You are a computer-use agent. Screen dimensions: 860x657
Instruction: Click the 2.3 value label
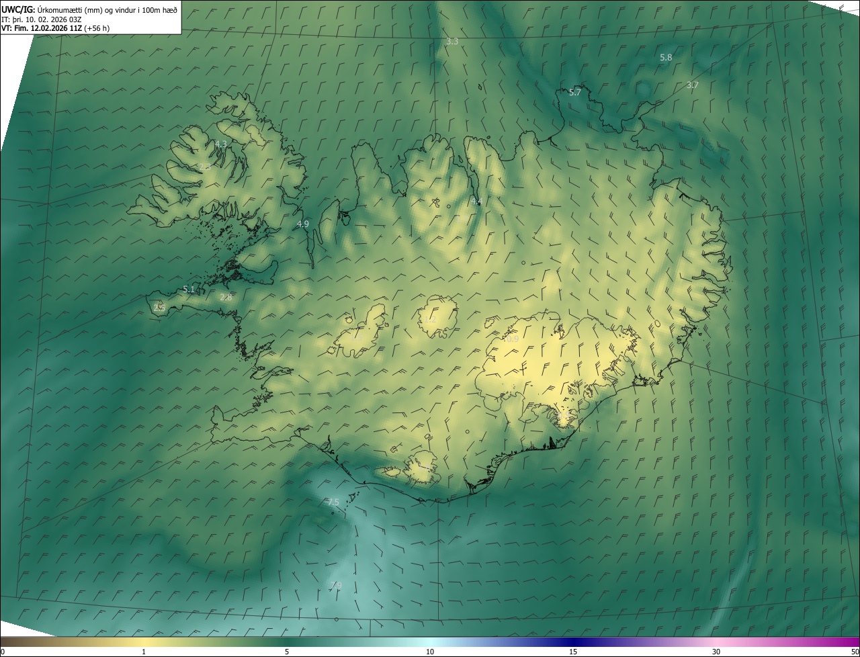coord(205,167)
